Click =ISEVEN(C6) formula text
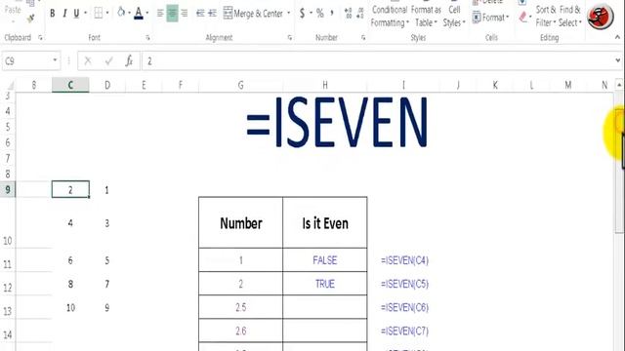Screen dimensions: 625x351 point(404,308)
